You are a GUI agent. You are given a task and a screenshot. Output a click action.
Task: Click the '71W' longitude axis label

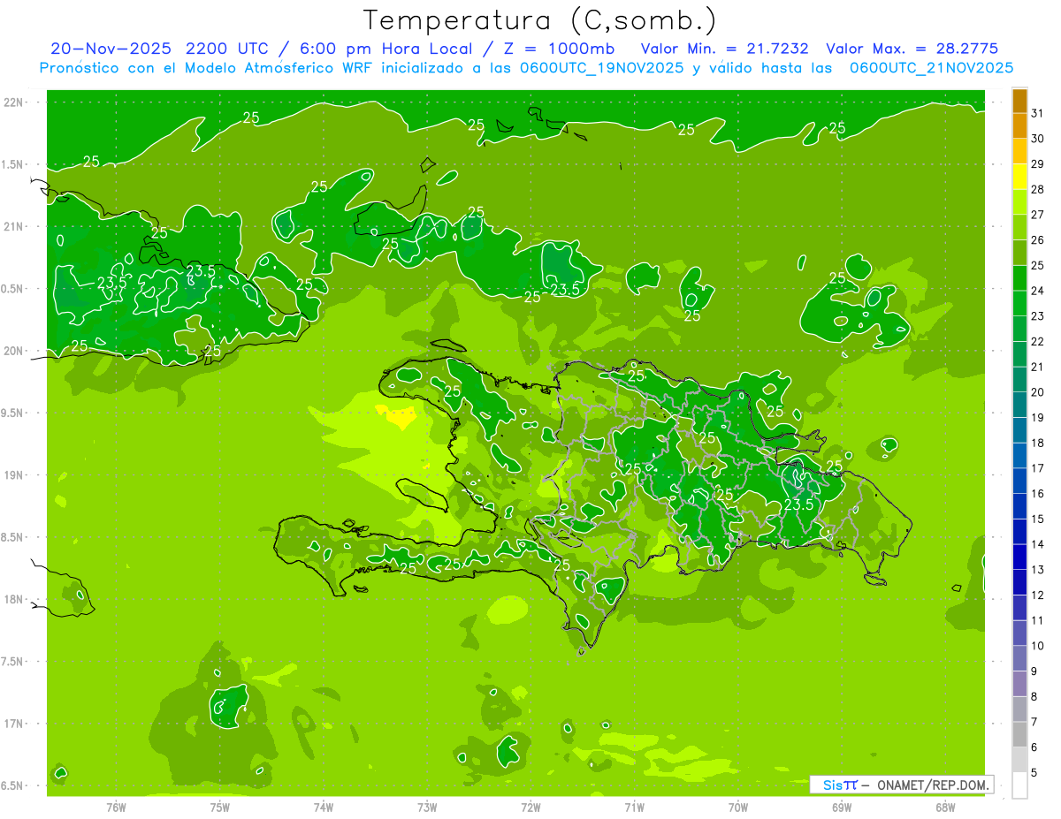pos(634,808)
